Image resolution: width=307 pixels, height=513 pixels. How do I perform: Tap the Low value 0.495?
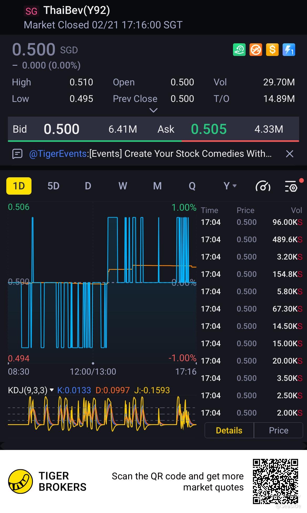coord(81,99)
